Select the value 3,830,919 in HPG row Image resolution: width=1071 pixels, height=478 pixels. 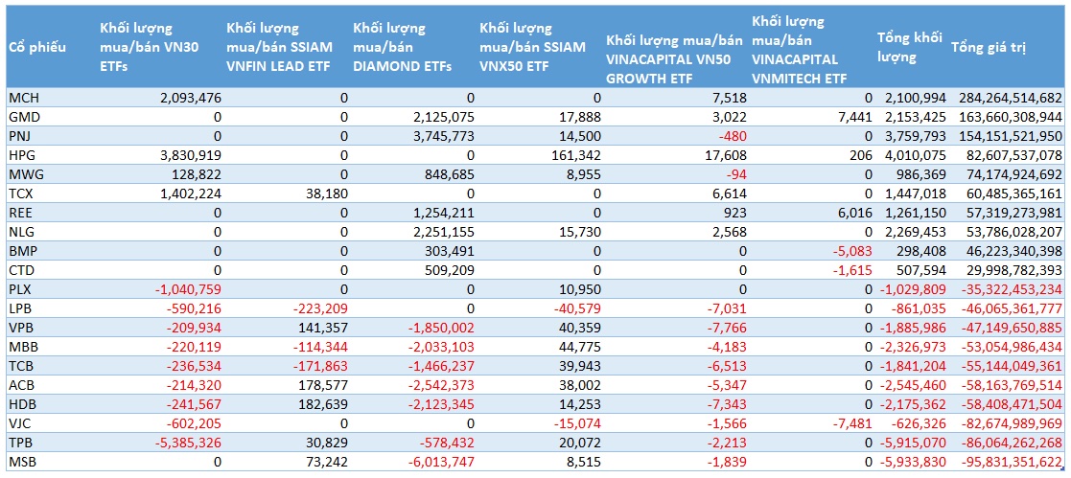click(x=192, y=154)
